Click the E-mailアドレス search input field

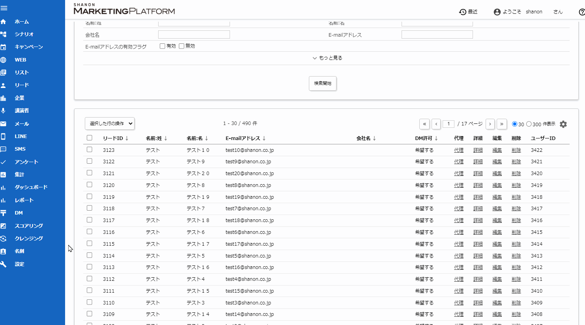437,35
